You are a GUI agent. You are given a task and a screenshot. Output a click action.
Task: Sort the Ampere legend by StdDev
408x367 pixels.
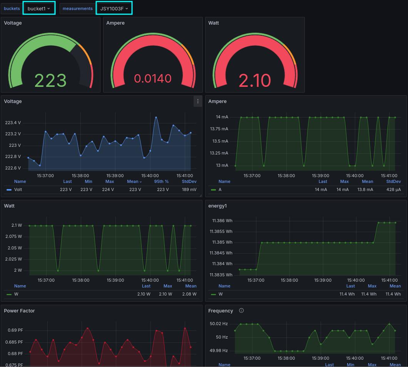click(393, 181)
